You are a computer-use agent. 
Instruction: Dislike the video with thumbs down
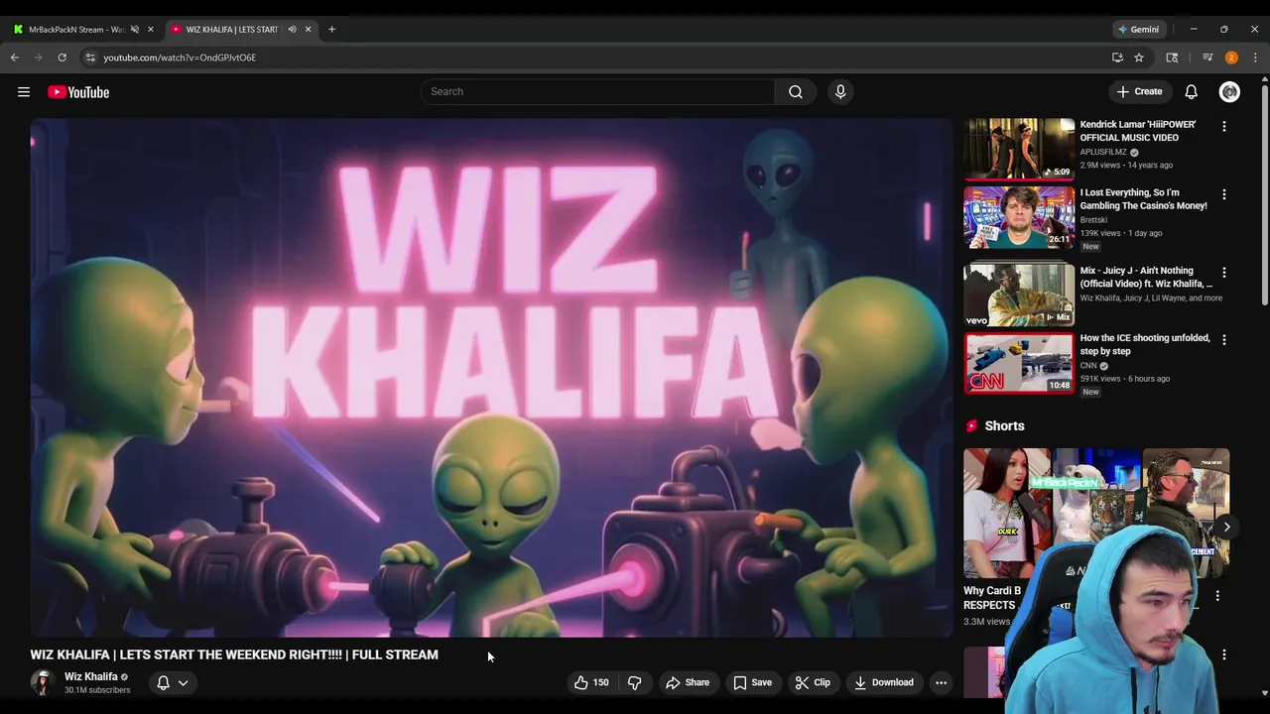(x=635, y=682)
